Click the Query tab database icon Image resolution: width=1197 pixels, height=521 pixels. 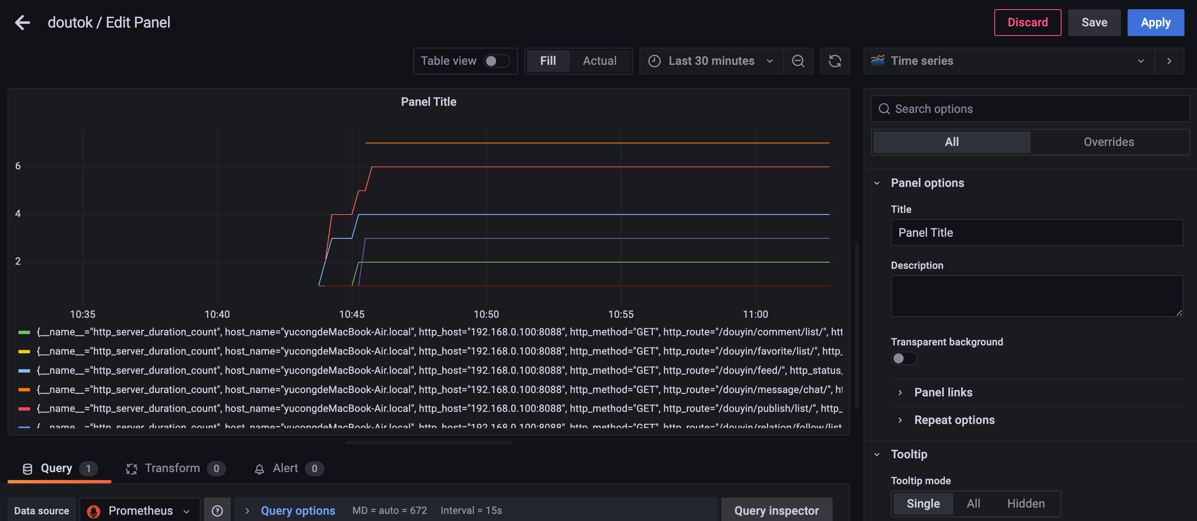pos(28,468)
